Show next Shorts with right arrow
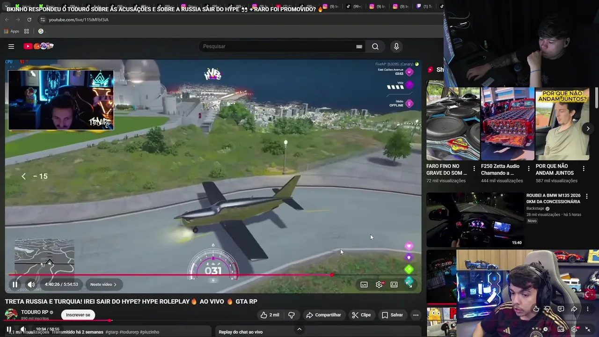This screenshot has height=337, width=599. (588, 128)
